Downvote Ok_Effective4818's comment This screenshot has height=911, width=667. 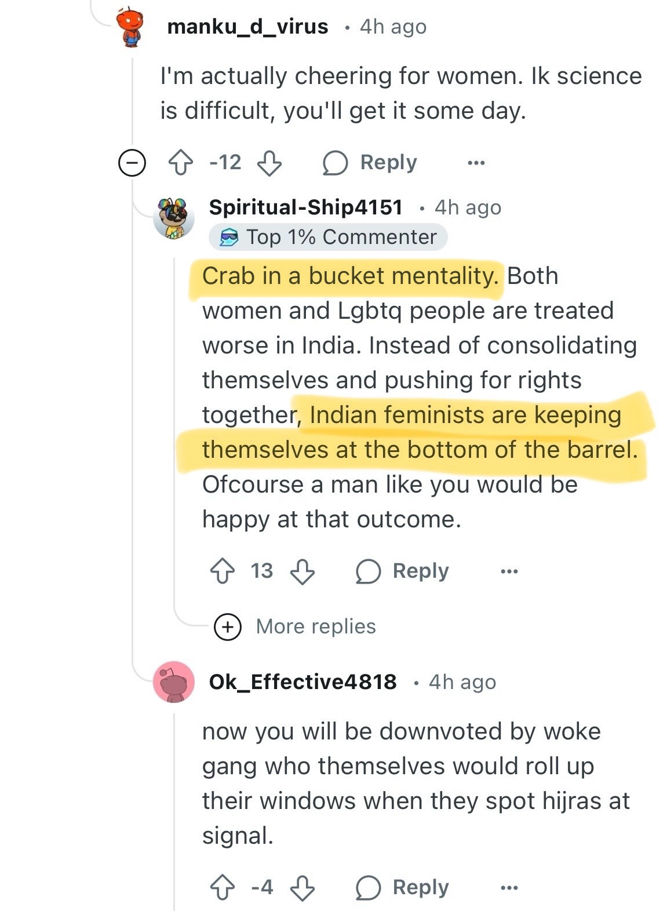(x=302, y=888)
